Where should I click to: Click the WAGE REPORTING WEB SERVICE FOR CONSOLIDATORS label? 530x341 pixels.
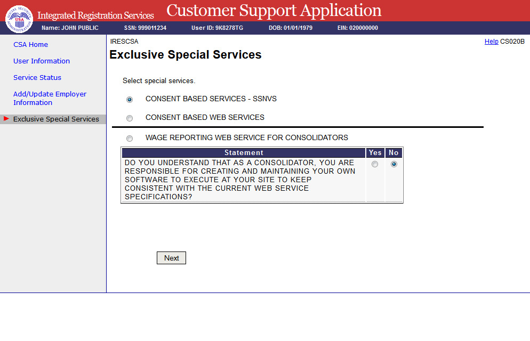pos(247,138)
